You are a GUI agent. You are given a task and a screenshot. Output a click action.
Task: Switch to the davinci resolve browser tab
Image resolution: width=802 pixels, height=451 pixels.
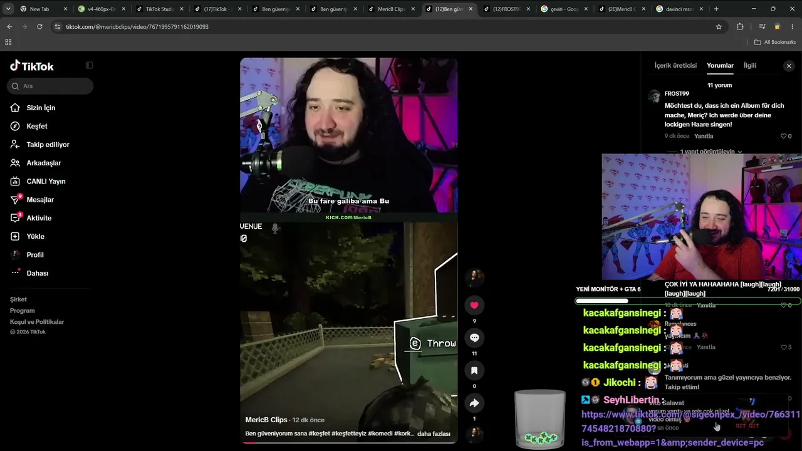point(679,9)
